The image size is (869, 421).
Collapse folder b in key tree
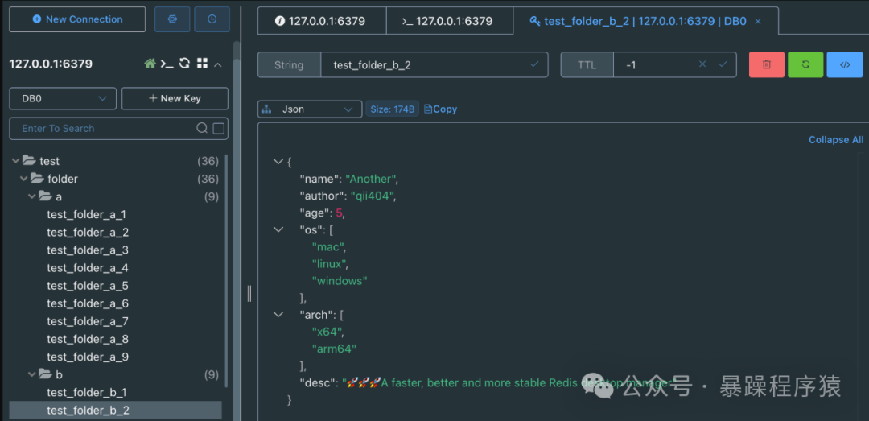point(32,375)
